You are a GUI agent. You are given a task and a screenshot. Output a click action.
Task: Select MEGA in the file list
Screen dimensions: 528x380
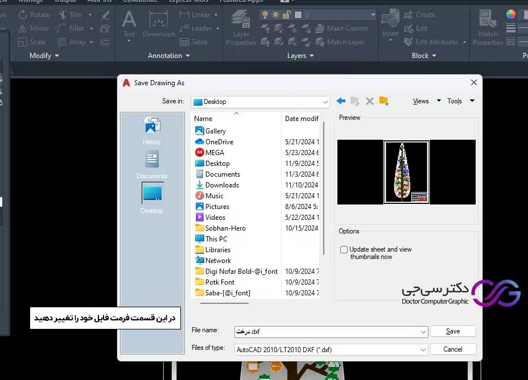coord(209,152)
